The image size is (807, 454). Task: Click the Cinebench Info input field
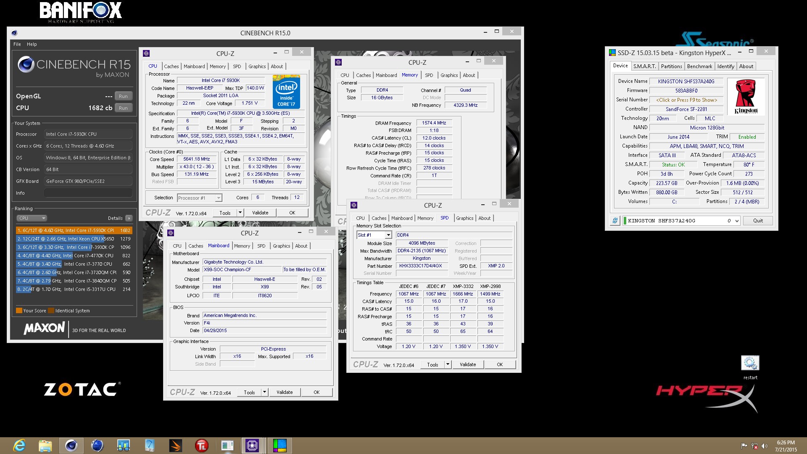pos(88,193)
